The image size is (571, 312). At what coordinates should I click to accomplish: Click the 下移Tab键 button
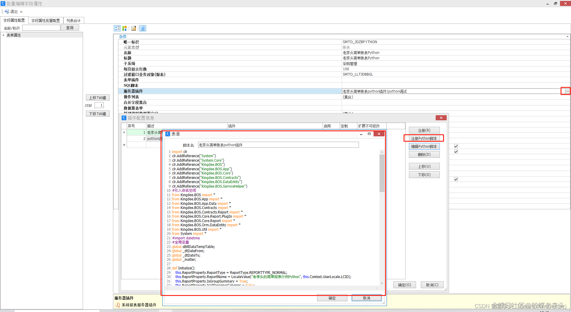coord(98,114)
